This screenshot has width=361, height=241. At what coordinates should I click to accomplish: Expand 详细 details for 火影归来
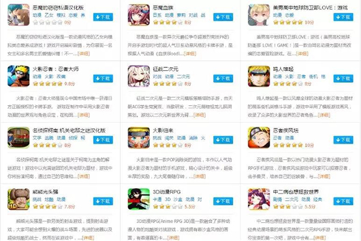(x=199, y=176)
